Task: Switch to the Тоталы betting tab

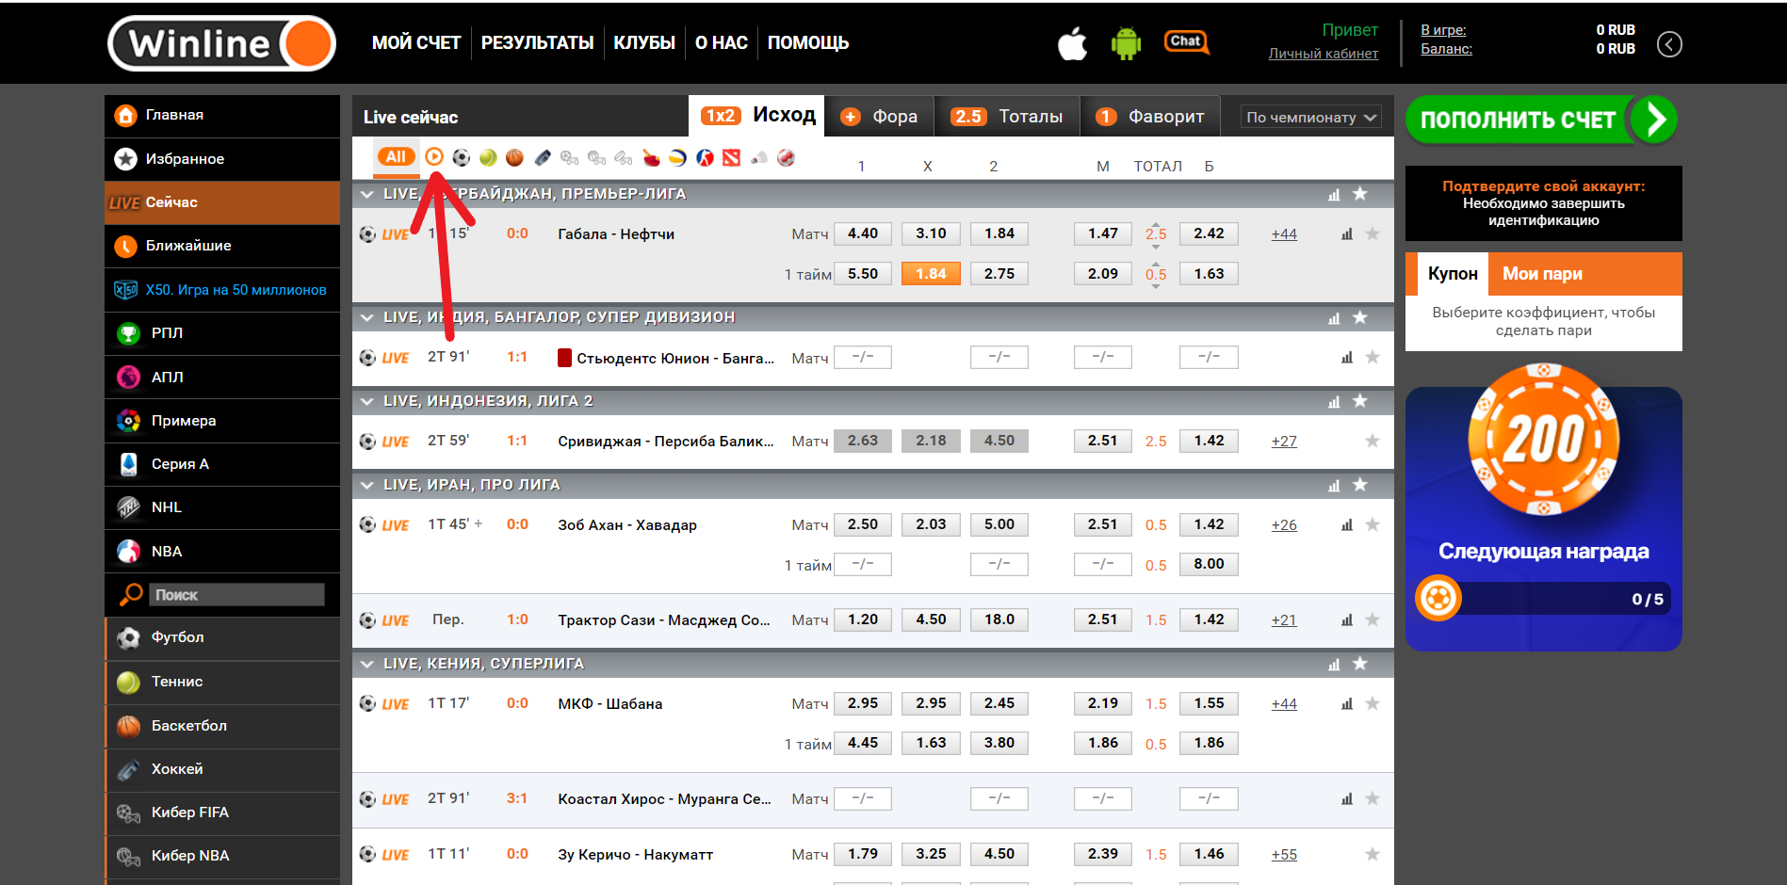Action: point(1007,117)
